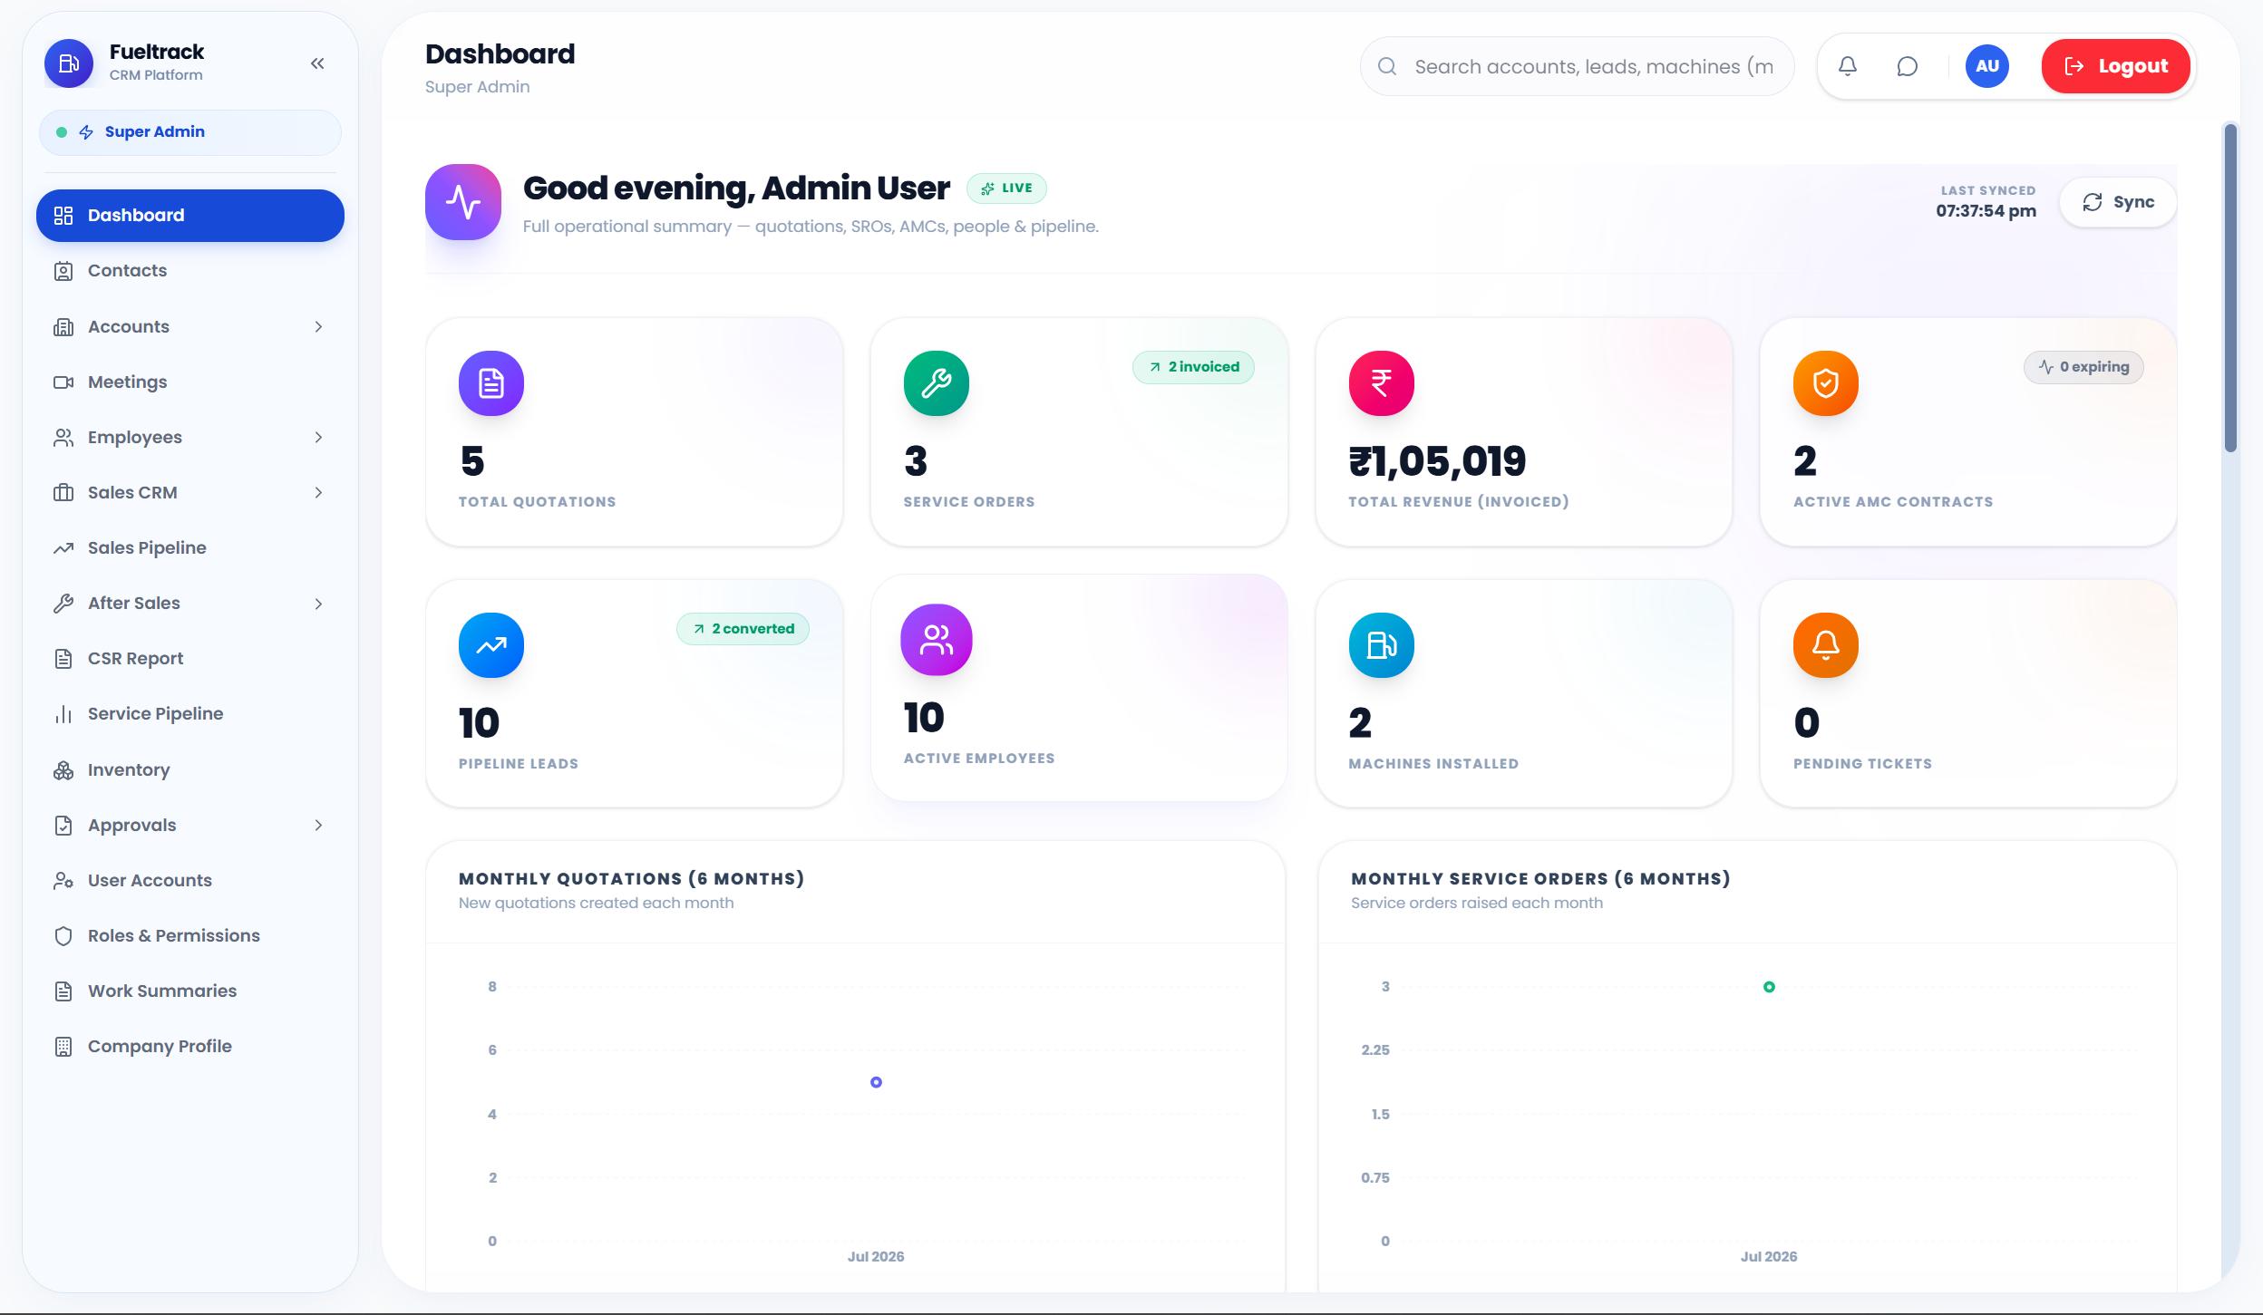Click the Super Admin role badge
The image size is (2263, 1315).
tap(190, 132)
